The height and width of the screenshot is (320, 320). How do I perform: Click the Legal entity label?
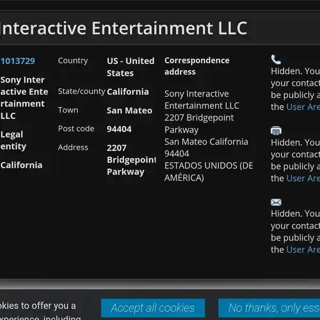(x=13, y=140)
